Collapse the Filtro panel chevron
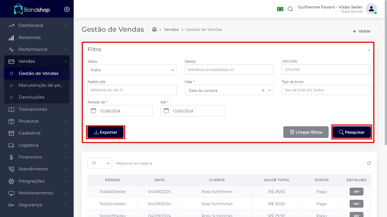 tap(369, 50)
